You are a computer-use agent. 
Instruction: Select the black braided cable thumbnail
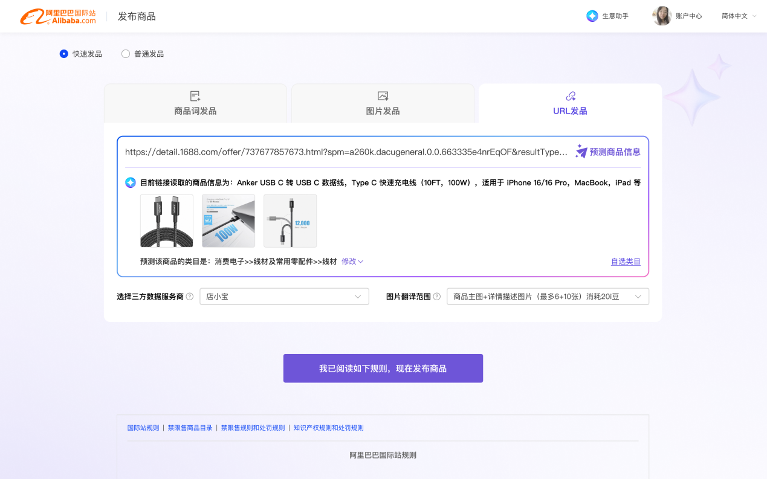coord(167,220)
